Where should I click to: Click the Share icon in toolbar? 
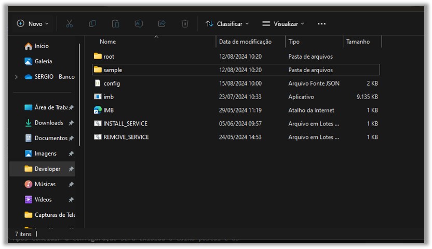(x=161, y=24)
